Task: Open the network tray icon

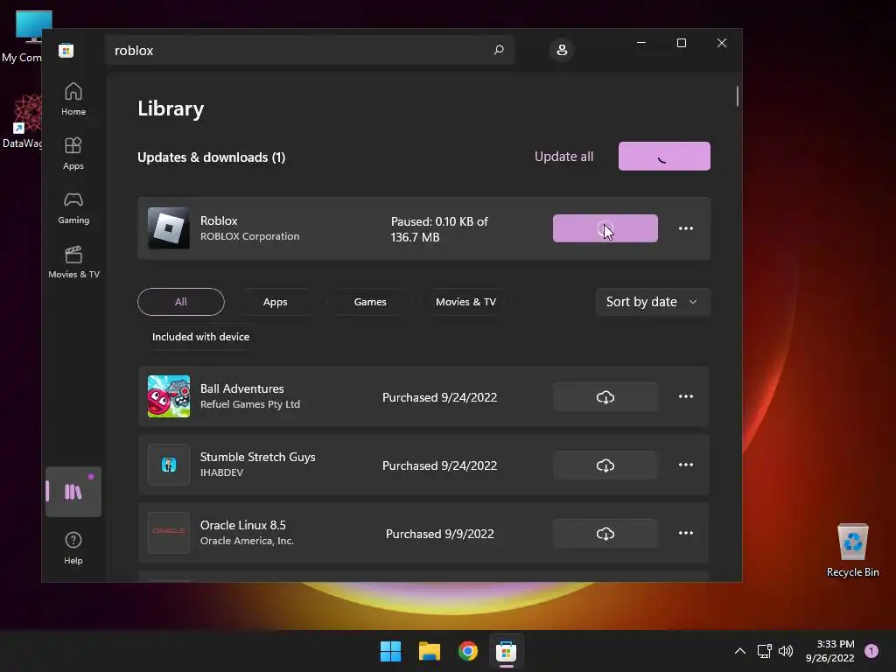Action: point(765,651)
